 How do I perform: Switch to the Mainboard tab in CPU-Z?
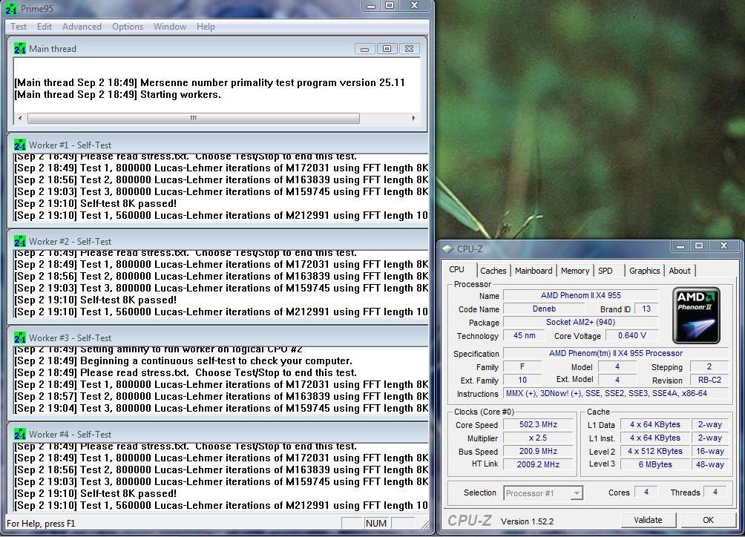pos(534,271)
